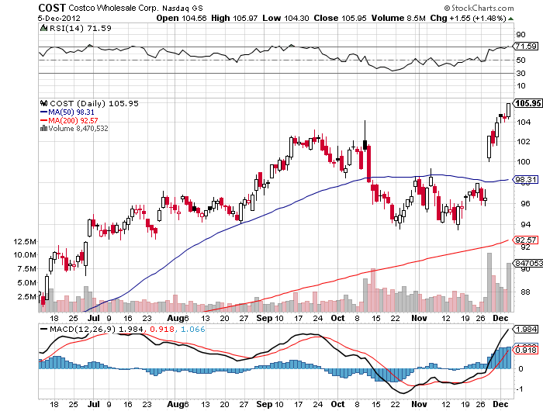543x411 pixels.
Task: Click the High 105.97 value
Action: pos(234,19)
